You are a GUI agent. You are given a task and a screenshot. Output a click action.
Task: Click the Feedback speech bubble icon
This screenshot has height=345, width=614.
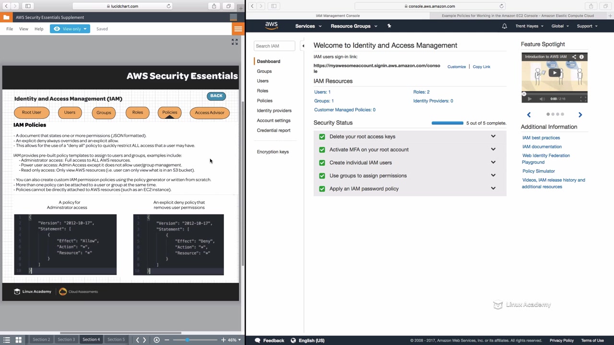click(258, 340)
